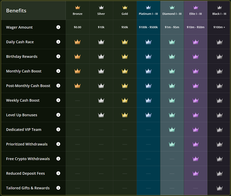Show info for Post-Monthly Cash Boost

click(58, 86)
